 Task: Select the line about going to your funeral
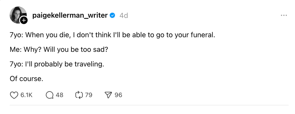[x=112, y=35]
